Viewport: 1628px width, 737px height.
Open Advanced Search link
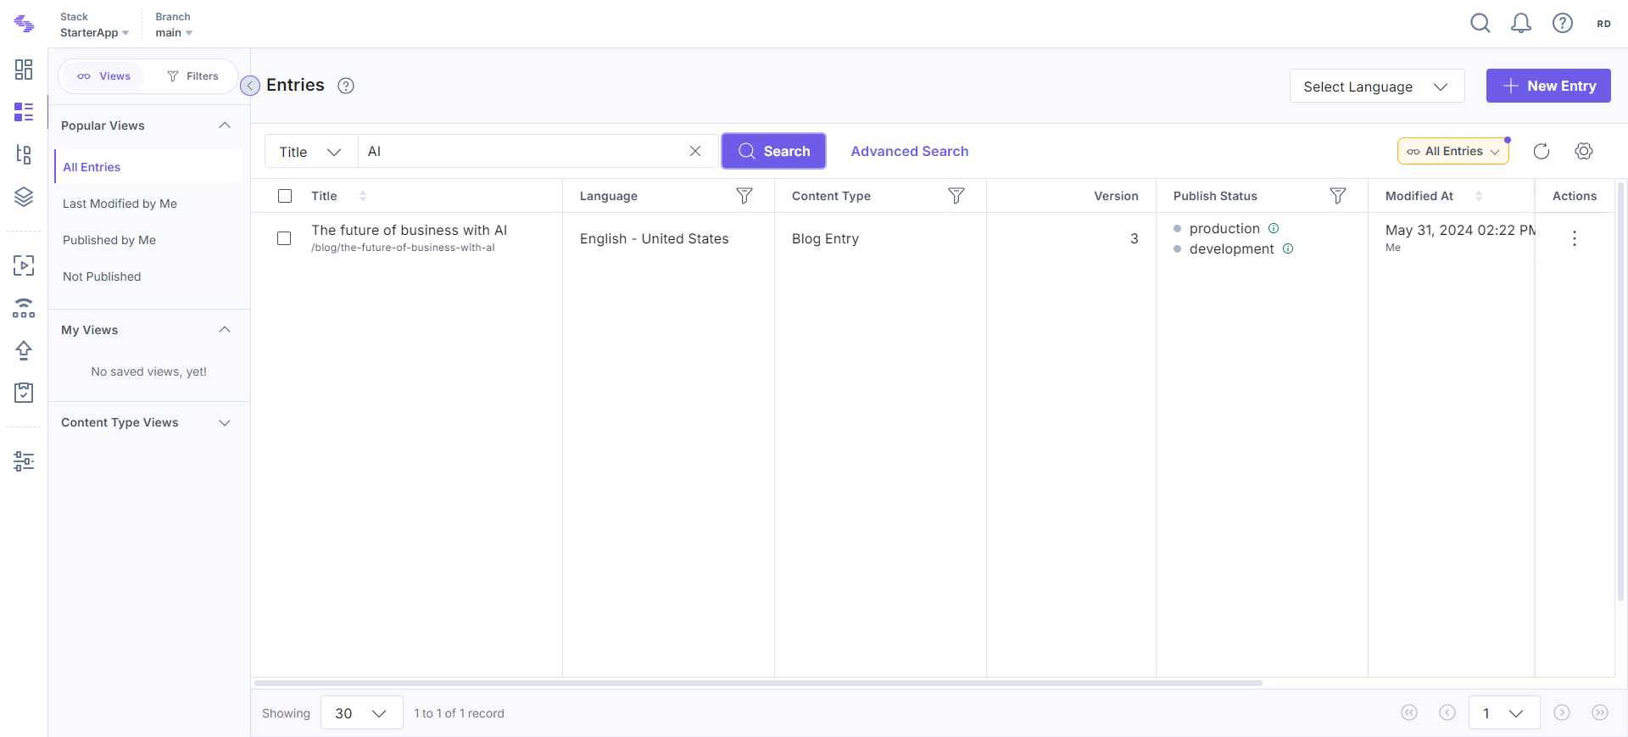[x=910, y=151]
